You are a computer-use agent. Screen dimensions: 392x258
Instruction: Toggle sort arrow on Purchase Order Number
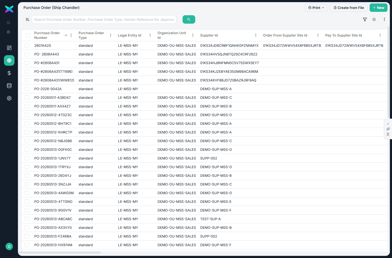(66, 35)
